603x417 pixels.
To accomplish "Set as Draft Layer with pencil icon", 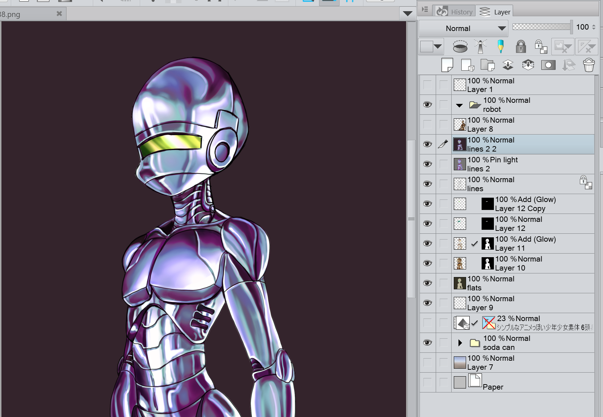I will (x=500, y=47).
